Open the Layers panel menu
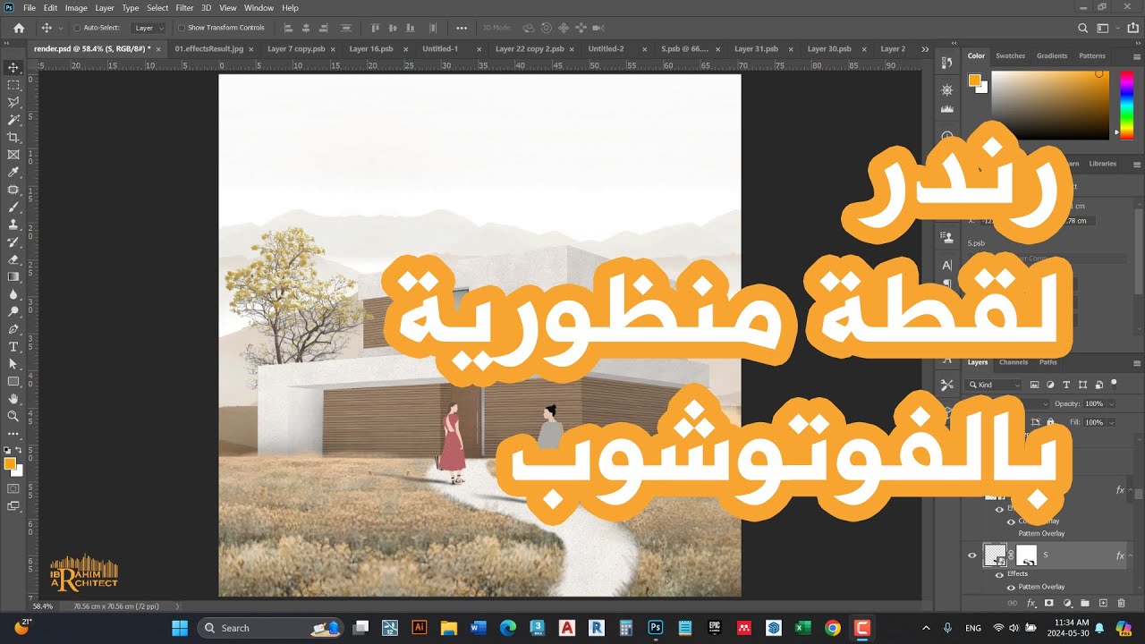 point(1137,362)
